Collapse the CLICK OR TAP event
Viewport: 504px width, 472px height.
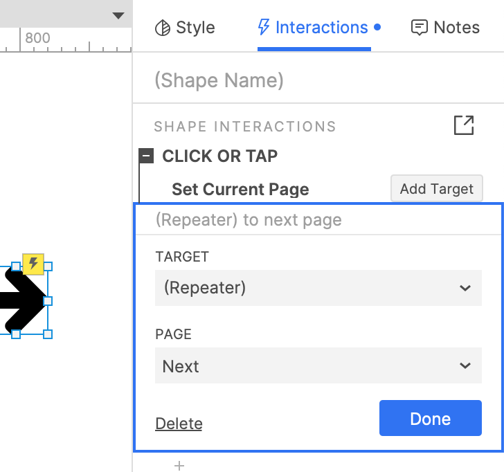pyautogui.click(x=146, y=156)
